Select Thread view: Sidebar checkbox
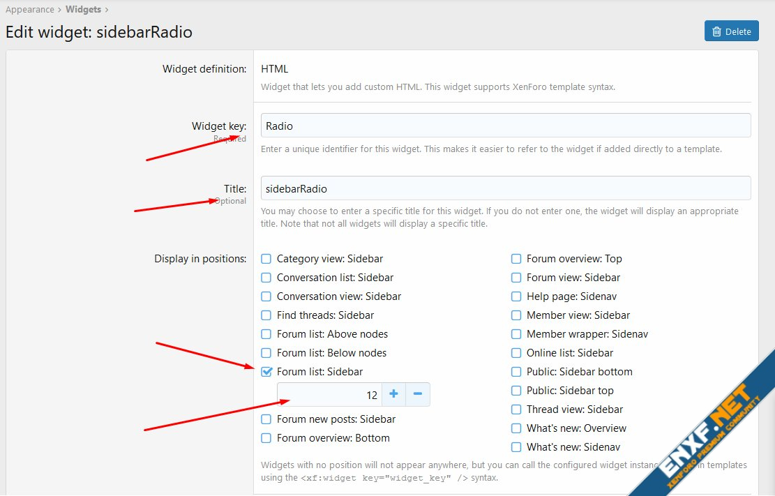This screenshot has width=775, height=496. (x=516, y=409)
